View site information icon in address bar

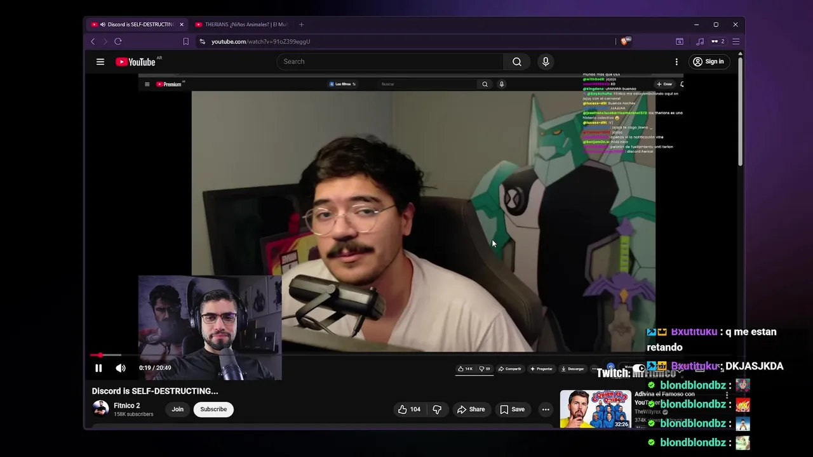point(202,41)
